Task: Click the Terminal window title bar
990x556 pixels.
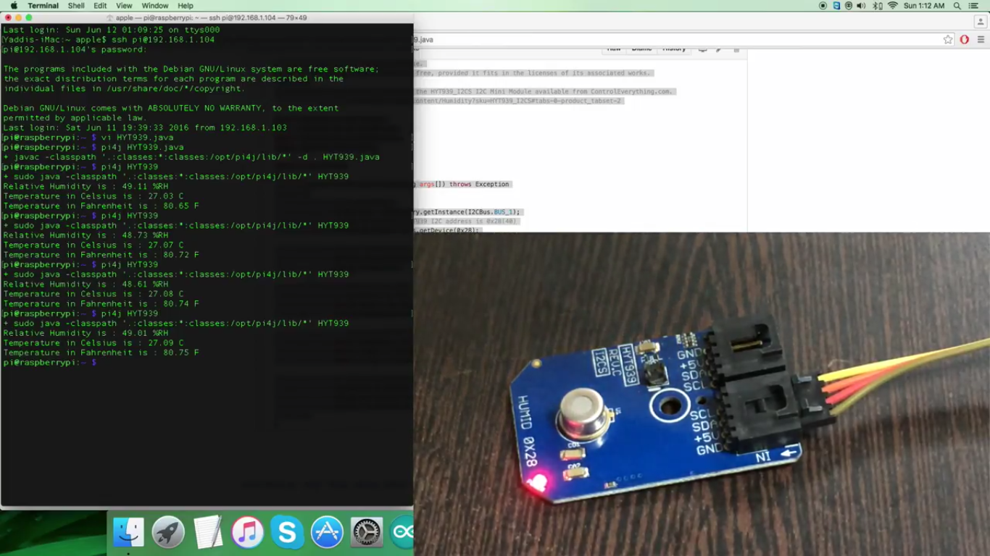Action: [207, 17]
